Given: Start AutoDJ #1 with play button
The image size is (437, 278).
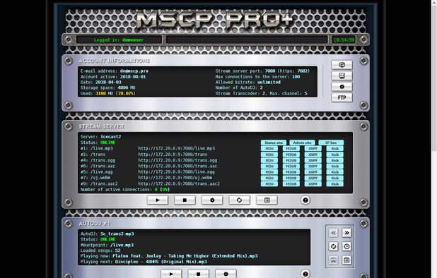Looking at the screenshot, I should click(x=171, y=274).
